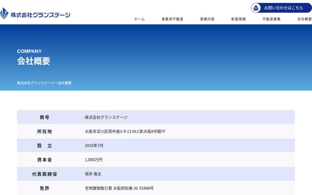Click 株式会社グランステージ header logo text
This screenshot has width=312, height=195.
(x=40, y=15)
